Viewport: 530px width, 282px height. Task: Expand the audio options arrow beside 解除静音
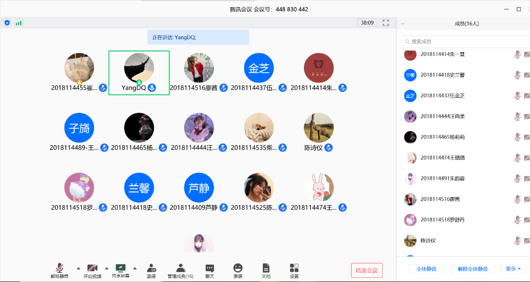[78, 268]
